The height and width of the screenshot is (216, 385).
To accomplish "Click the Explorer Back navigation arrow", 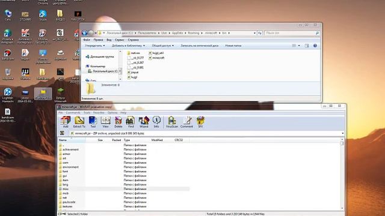I will pos(84,33).
